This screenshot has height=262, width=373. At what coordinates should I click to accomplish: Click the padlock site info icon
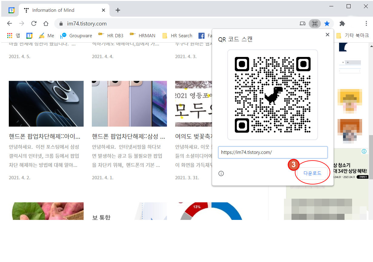[x=61, y=24]
